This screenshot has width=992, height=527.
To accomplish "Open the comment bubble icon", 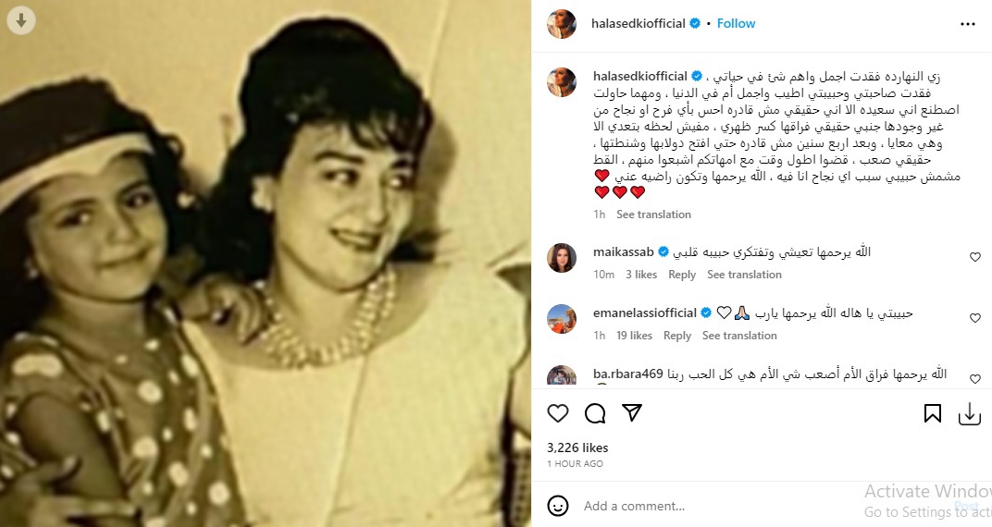I will 595,413.
